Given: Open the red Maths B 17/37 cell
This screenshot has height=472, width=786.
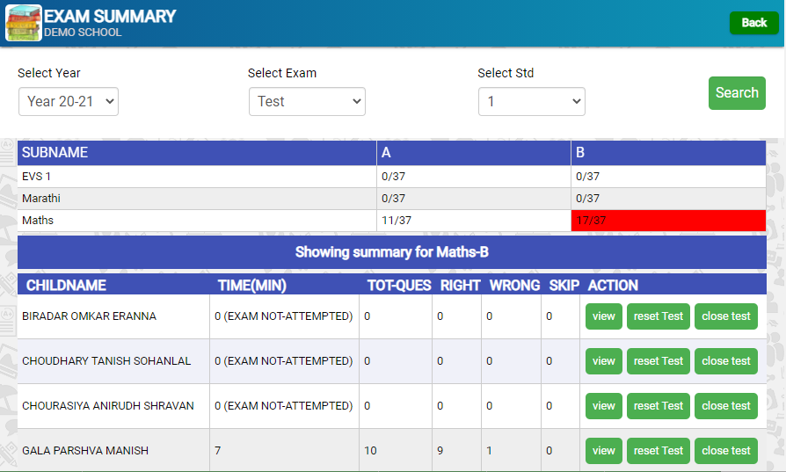Looking at the screenshot, I should (668, 221).
